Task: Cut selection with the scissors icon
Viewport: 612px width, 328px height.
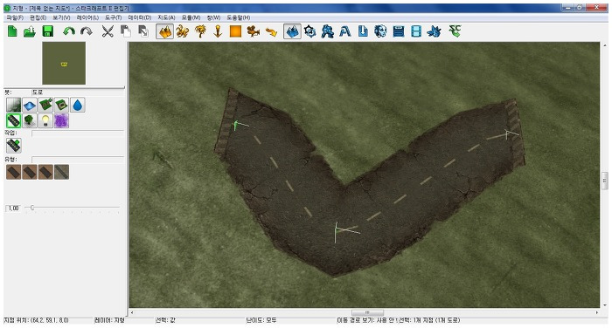Action: (108, 31)
